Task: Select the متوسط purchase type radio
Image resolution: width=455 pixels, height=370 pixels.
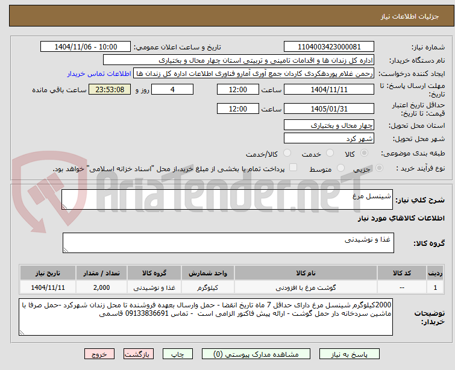Action: [340, 168]
